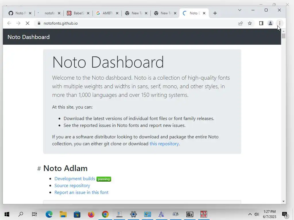Go forward to the next page
Viewport: 294px width, 220px height.
(x=18, y=23)
